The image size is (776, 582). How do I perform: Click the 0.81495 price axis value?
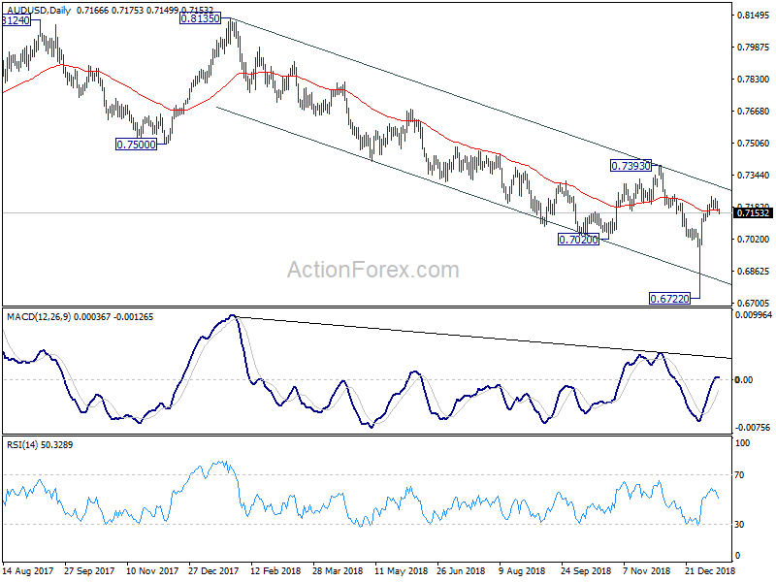click(x=754, y=16)
